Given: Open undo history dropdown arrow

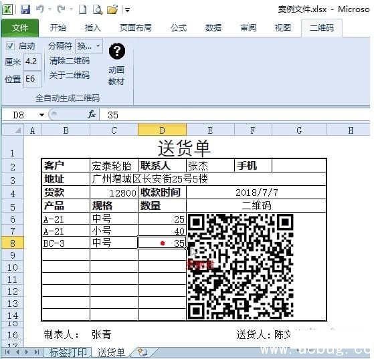Looking at the screenshot, I should [x=50, y=9].
